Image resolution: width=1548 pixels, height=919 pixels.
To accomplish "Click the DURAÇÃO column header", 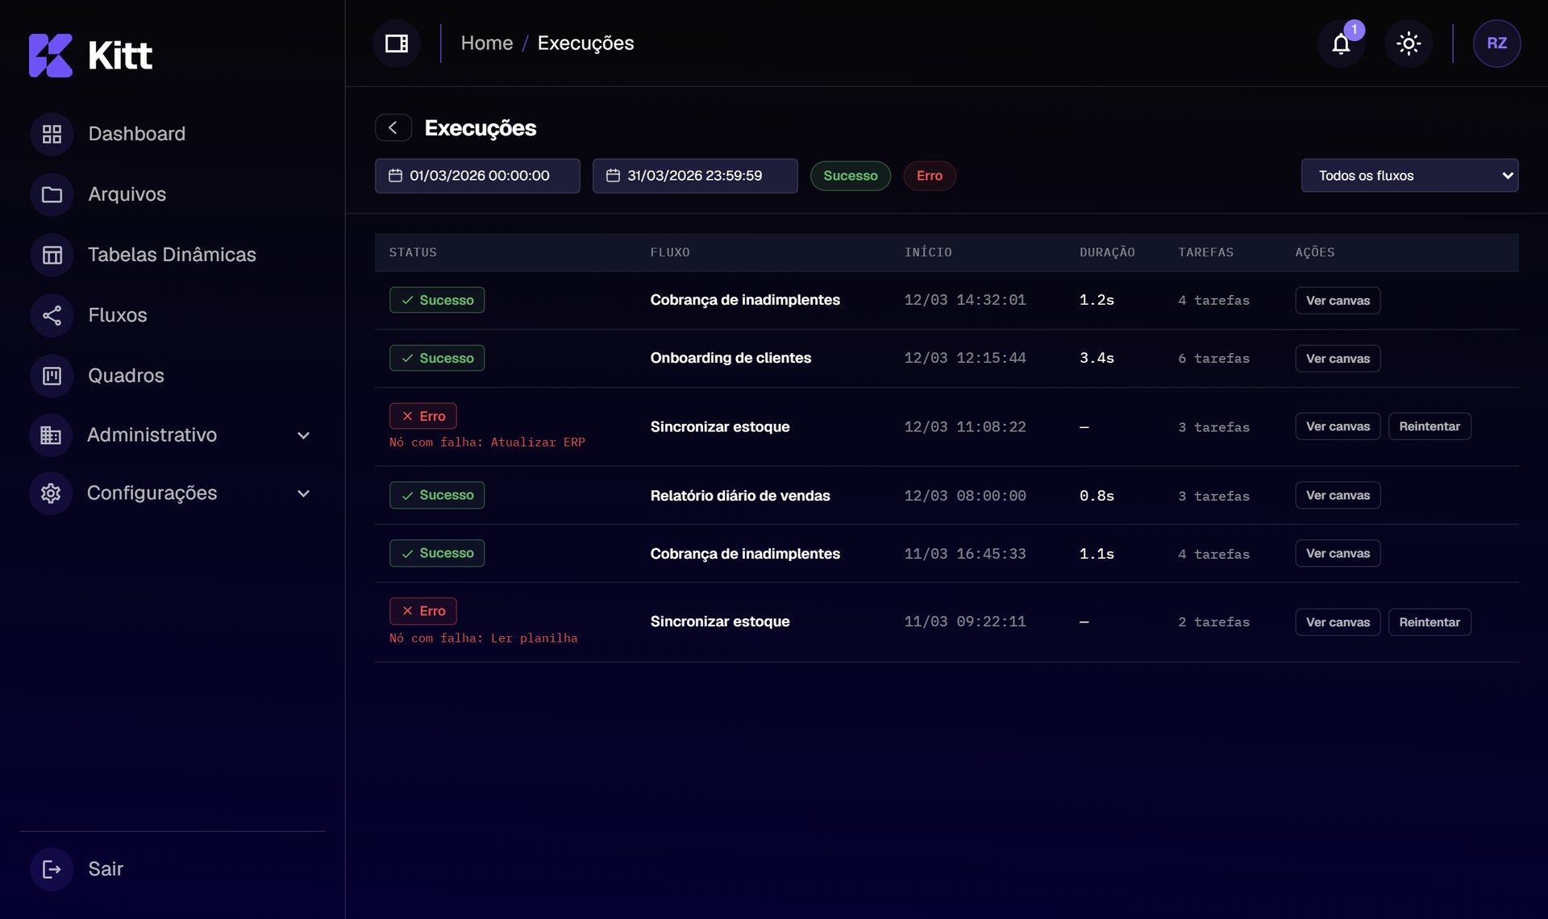I will click(1107, 252).
